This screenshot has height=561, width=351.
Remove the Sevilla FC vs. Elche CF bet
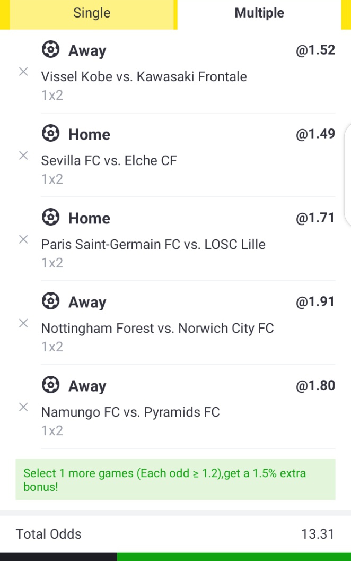click(x=23, y=156)
